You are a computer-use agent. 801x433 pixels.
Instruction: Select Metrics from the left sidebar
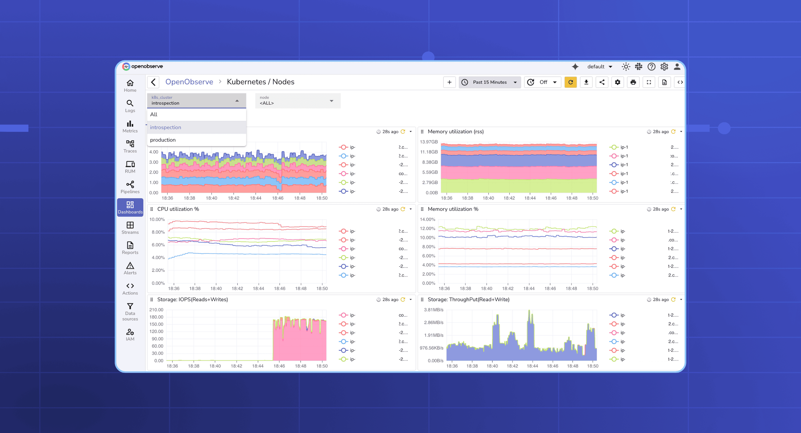[130, 126]
